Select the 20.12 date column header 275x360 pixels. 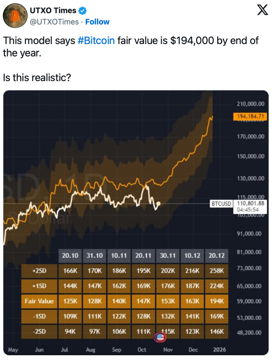click(x=216, y=256)
